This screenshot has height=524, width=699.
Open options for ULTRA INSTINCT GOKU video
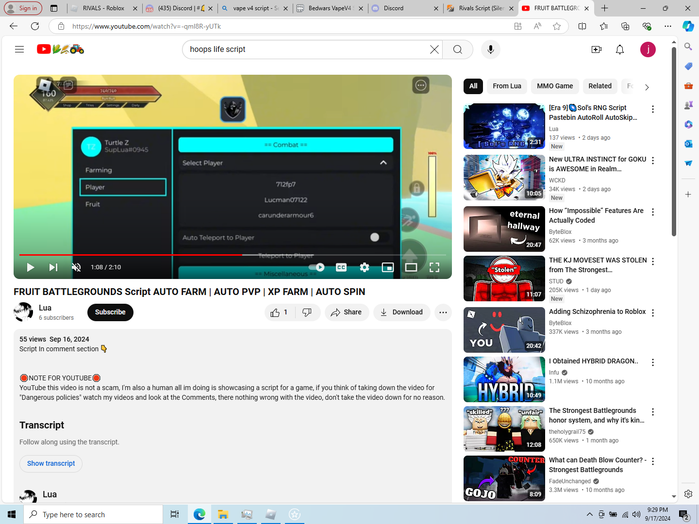click(x=653, y=161)
